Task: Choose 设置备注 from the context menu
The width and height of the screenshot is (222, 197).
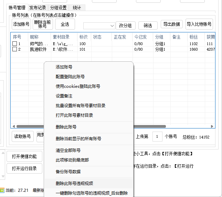Action: pos(89,96)
